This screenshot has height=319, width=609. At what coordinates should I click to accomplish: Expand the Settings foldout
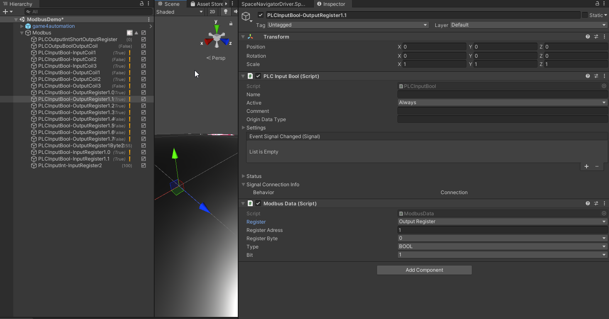coord(244,128)
